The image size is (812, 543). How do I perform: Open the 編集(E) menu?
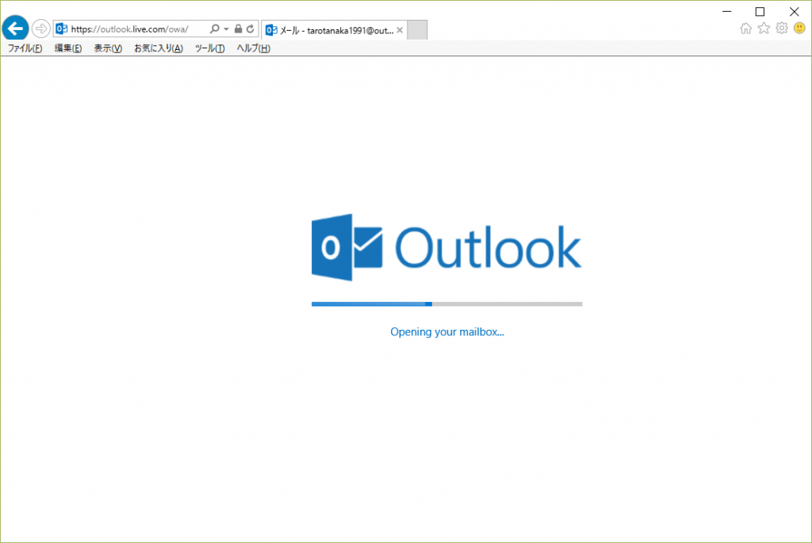tap(68, 48)
